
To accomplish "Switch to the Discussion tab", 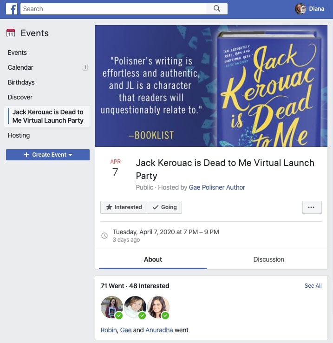I will pos(269,259).
